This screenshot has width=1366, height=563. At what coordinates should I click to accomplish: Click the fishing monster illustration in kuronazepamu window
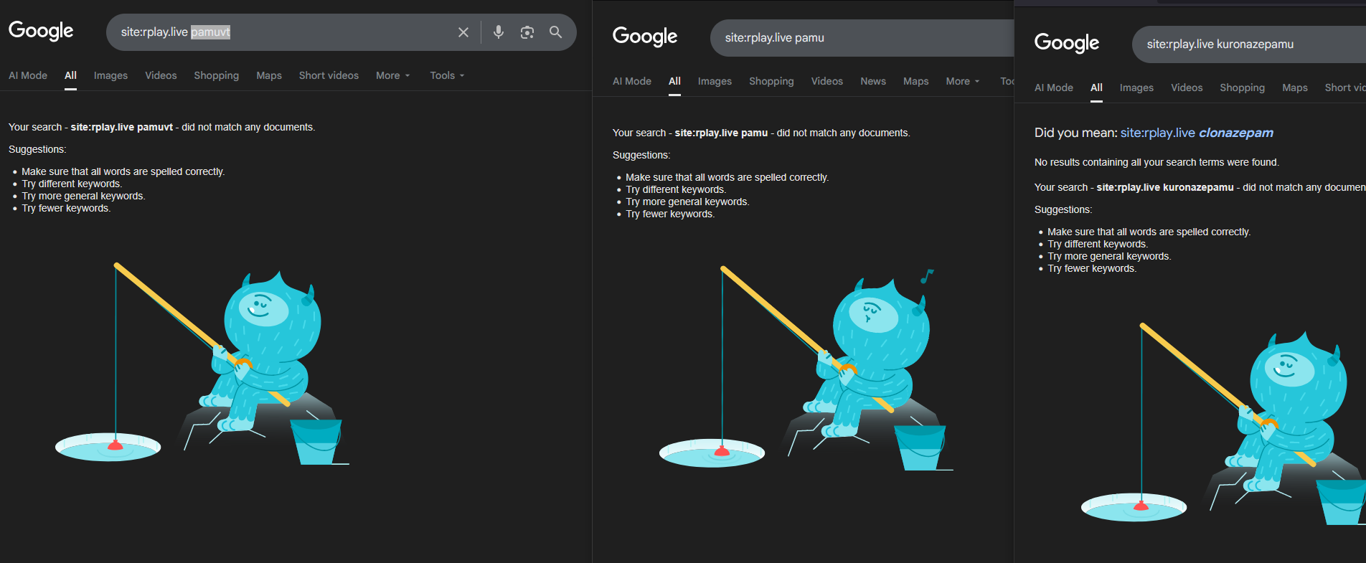click(x=1223, y=425)
